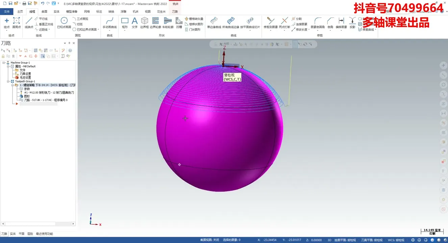Image resolution: width=448 pixels, height=243 pixels.
Task: Switch to the 层别 levels bottom tab
Action: coord(30,234)
